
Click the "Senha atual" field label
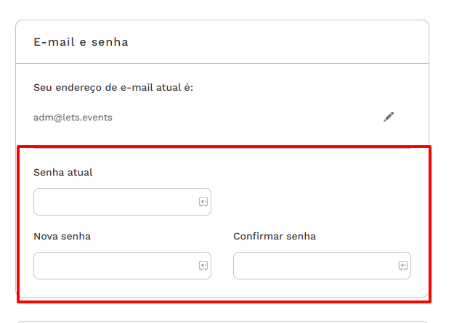click(x=63, y=172)
